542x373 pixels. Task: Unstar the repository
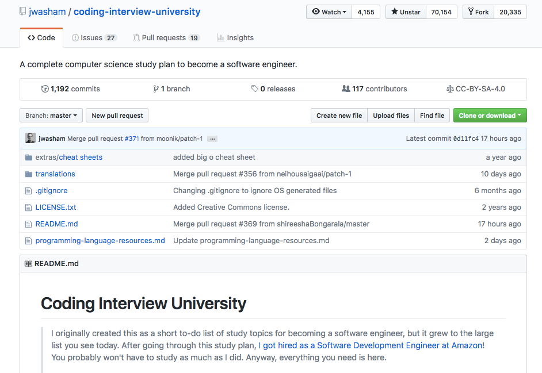coord(406,12)
